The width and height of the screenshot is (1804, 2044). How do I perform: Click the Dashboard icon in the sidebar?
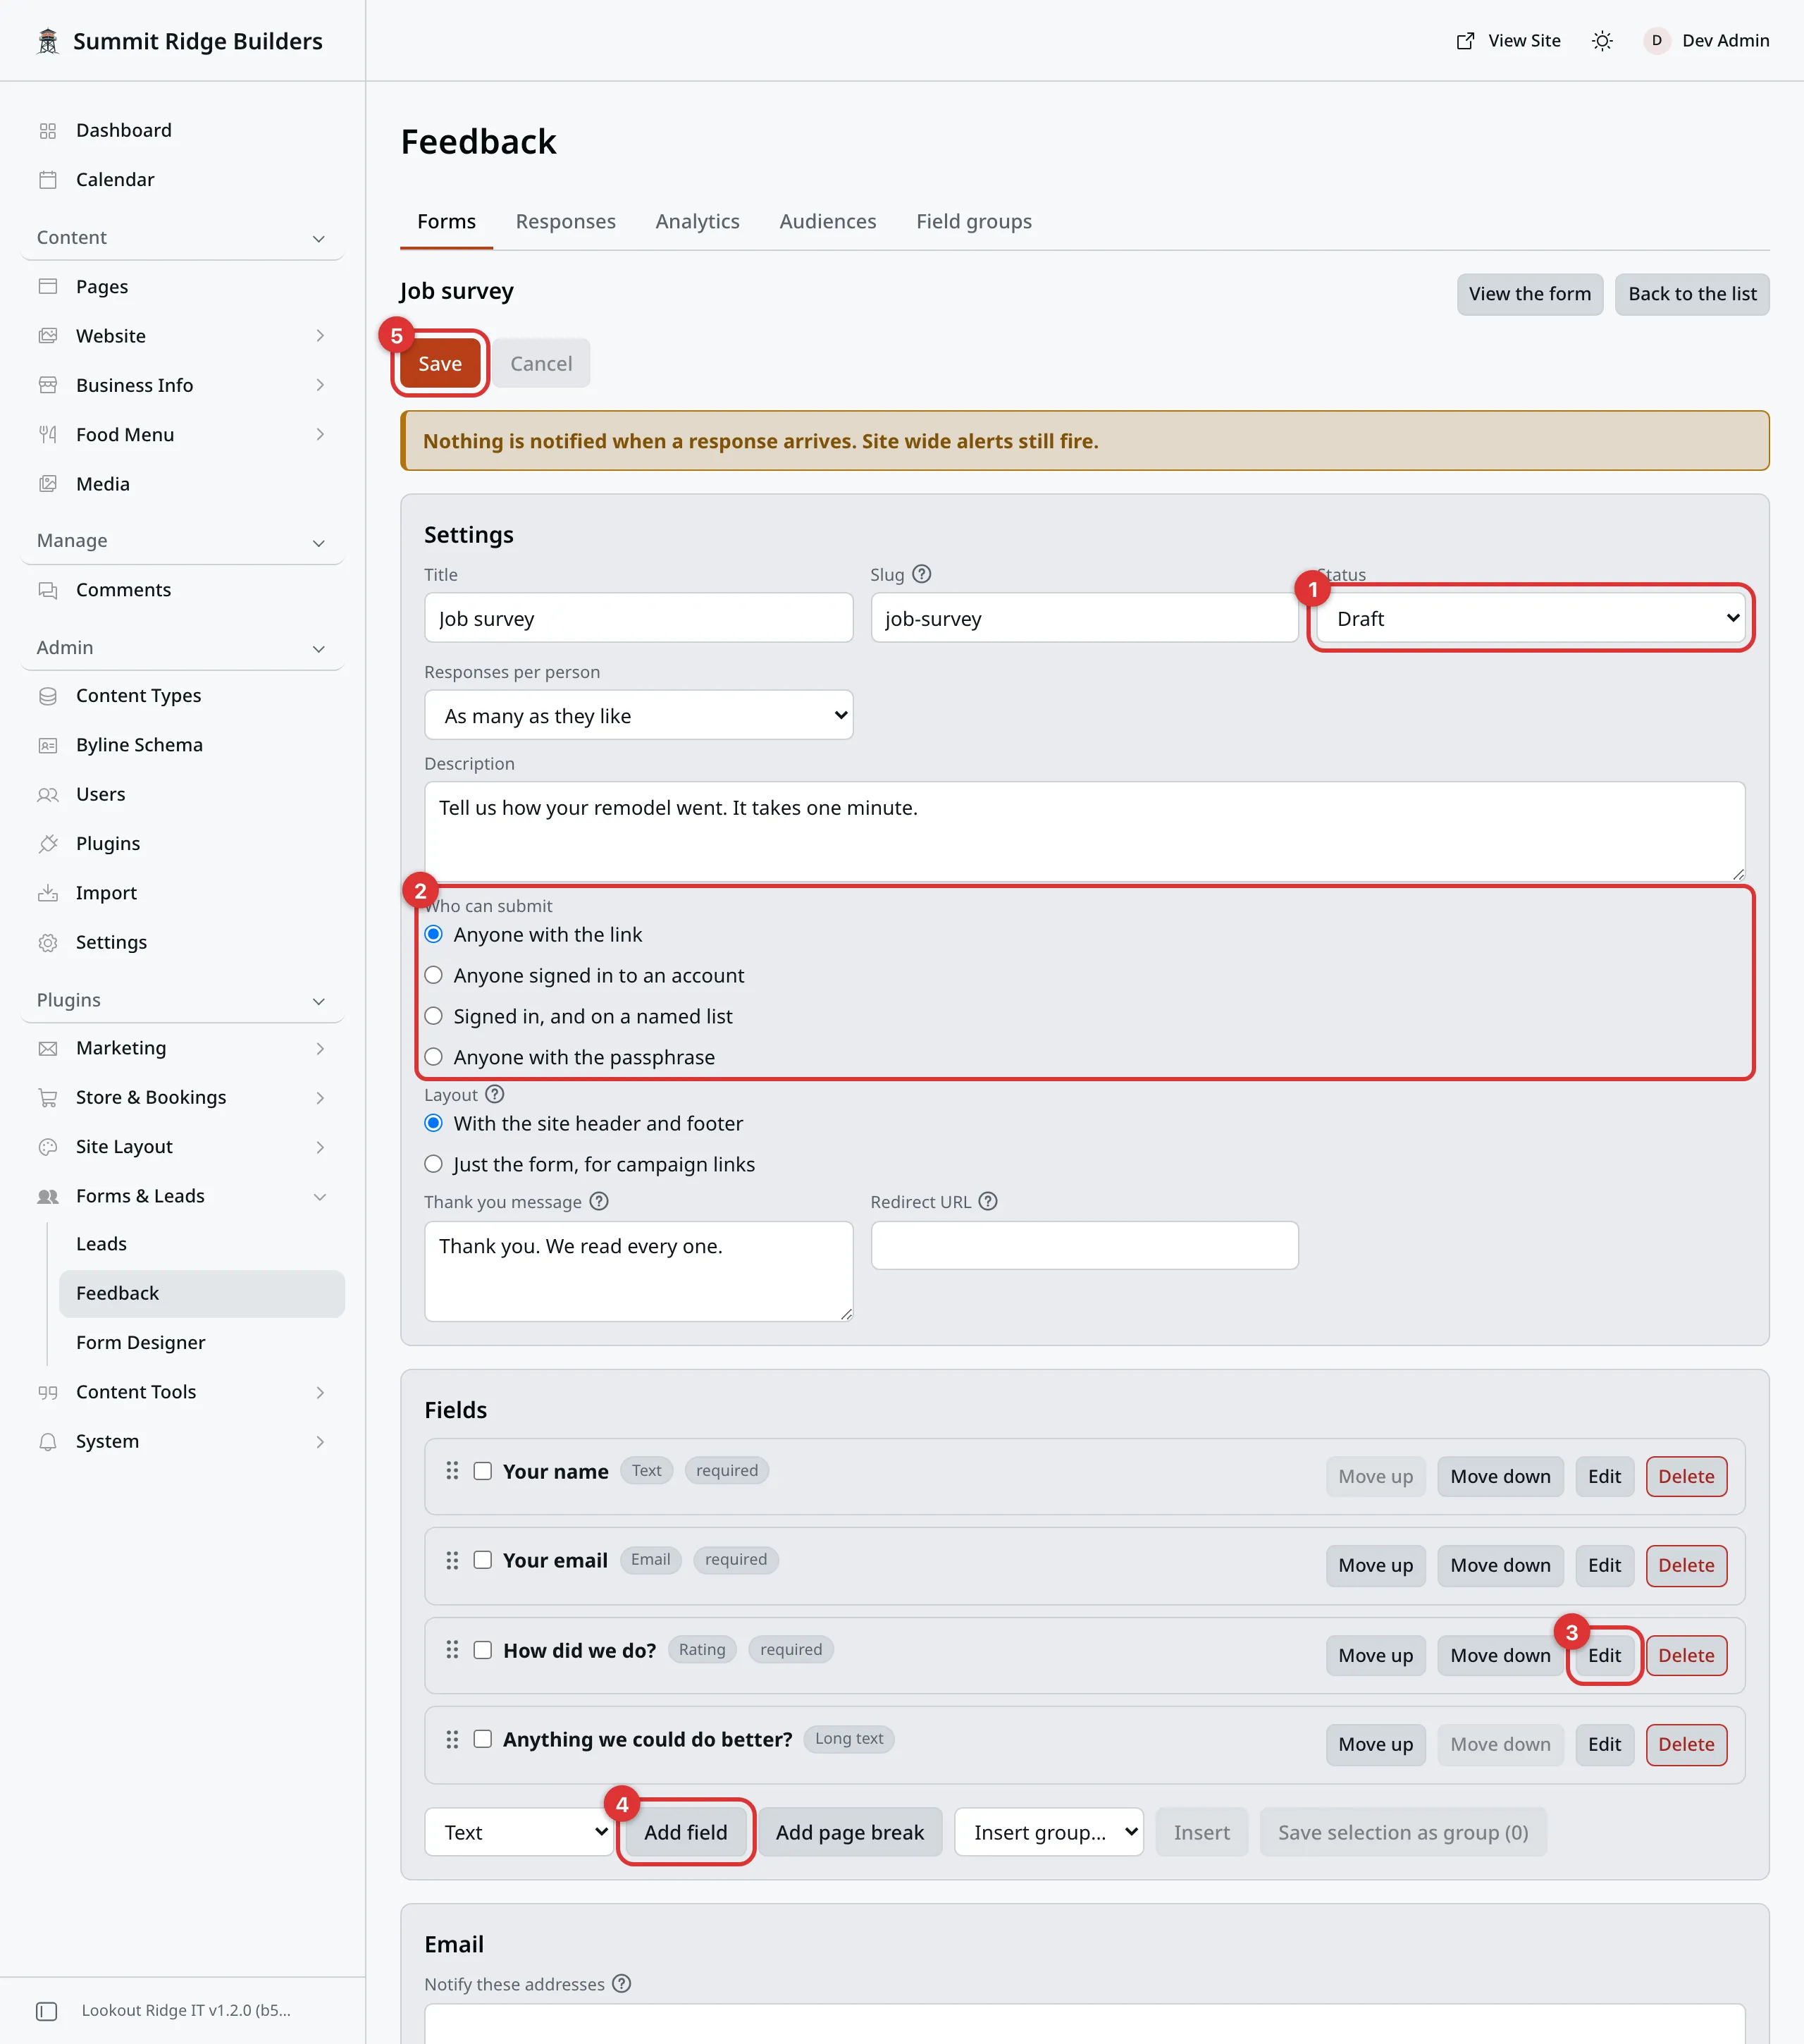[x=48, y=131]
